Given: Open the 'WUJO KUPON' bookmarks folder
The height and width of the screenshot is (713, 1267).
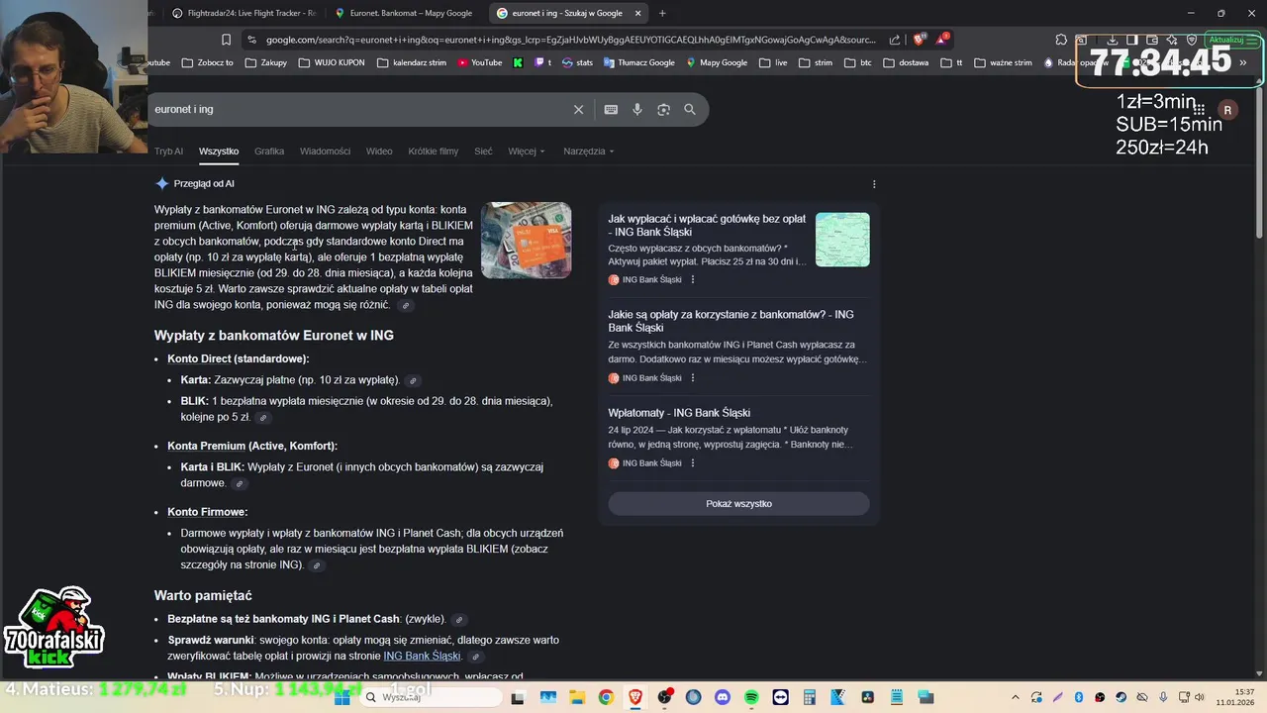Looking at the screenshot, I should (x=331, y=62).
